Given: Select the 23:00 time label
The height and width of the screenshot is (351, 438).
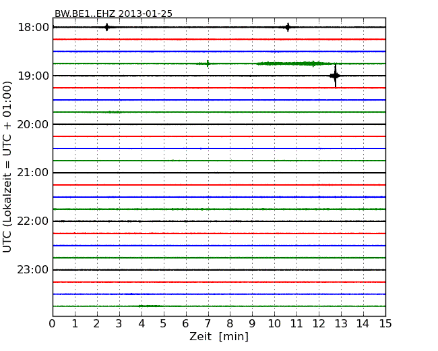Looking at the screenshot, I should [x=33, y=270].
